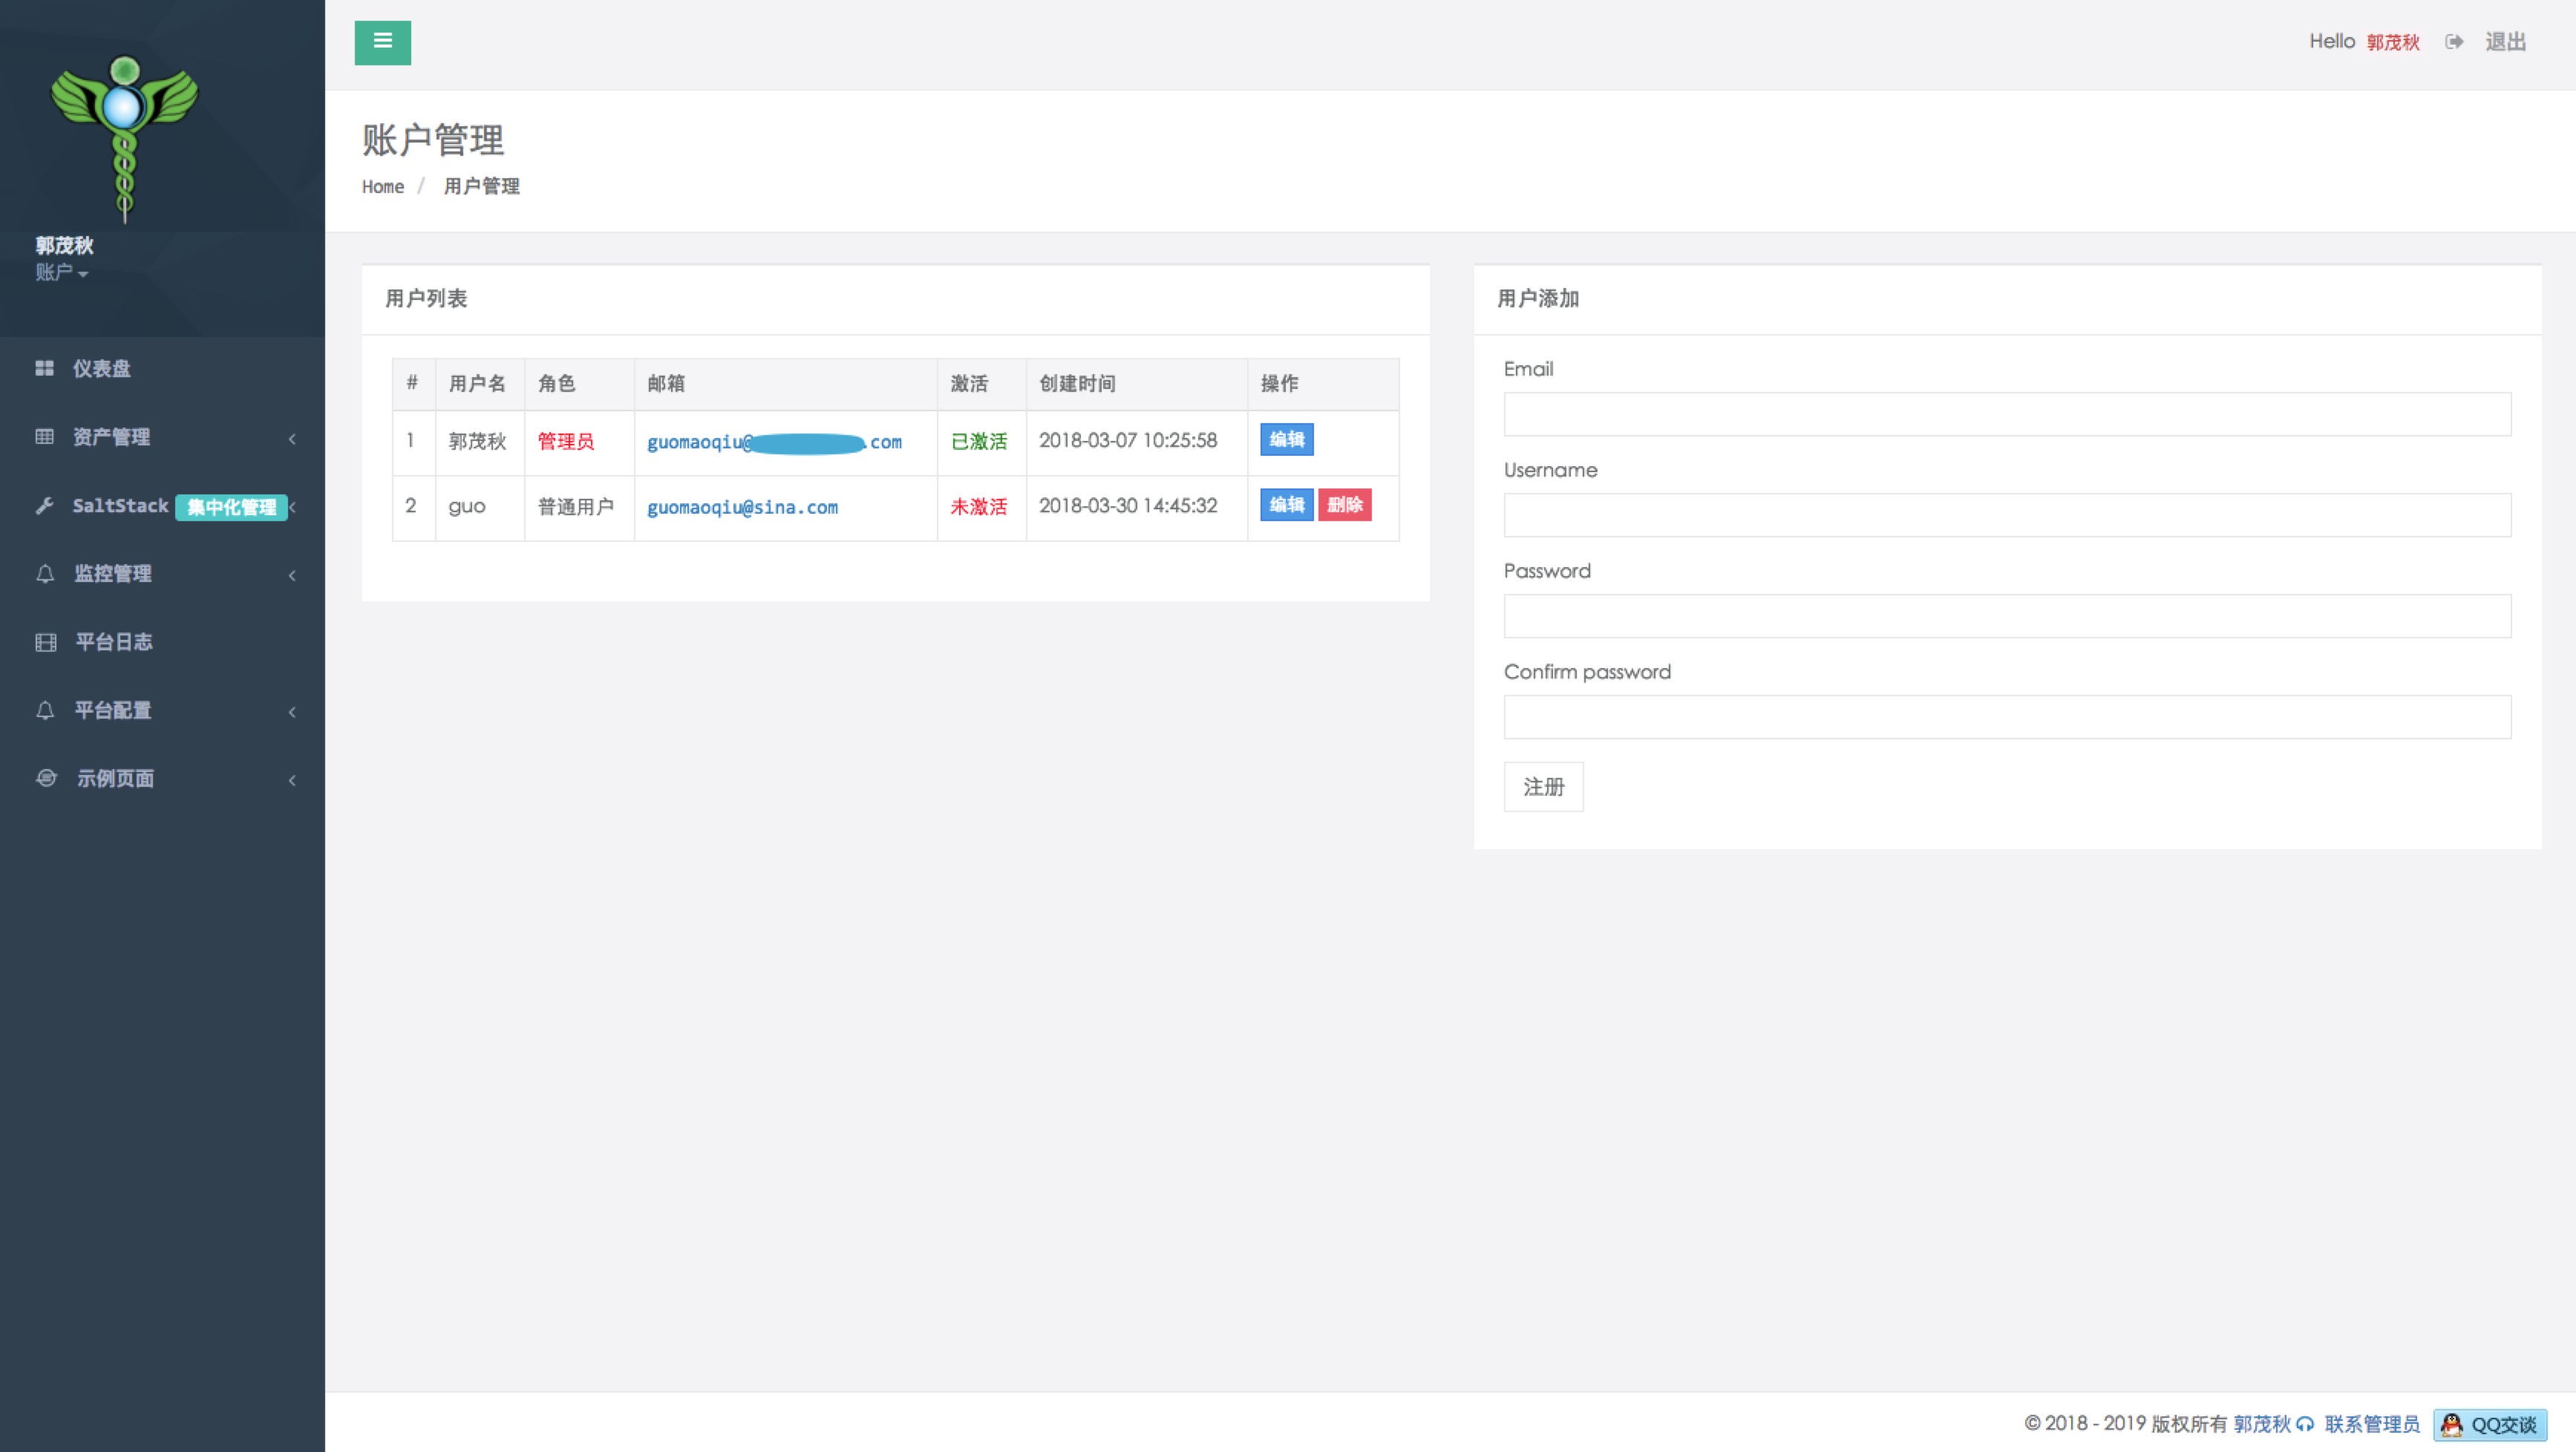The height and width of the screenshot is (1452, 2576).
Task: Click Home in the breadcrumb
Action: (x=383, y=187)
